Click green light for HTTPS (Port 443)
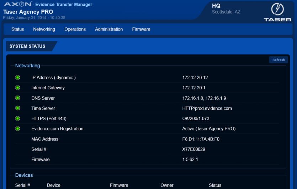This screenshot has height=189, width=297. pos(18,118)
